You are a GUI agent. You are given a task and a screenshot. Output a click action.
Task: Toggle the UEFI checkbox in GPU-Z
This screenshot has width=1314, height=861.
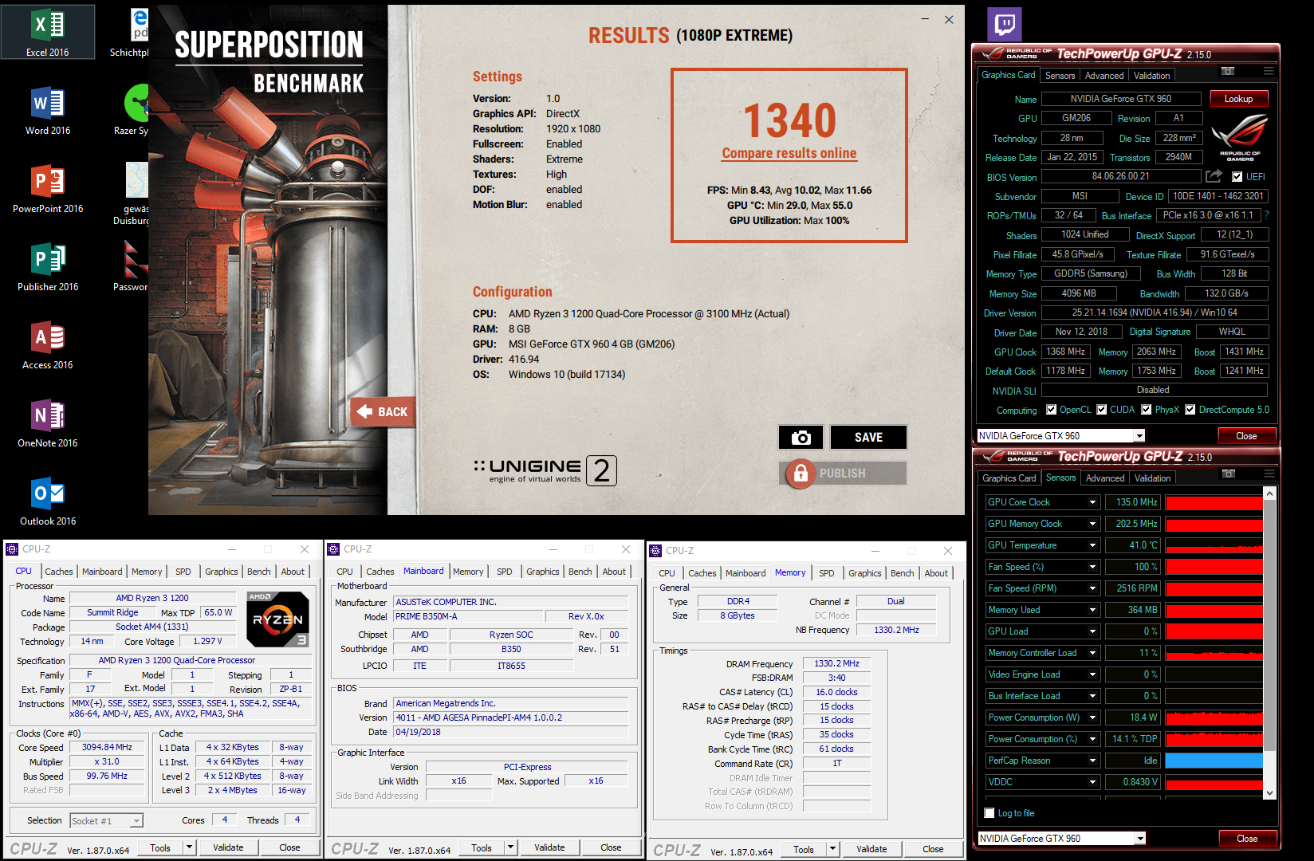1237,177
